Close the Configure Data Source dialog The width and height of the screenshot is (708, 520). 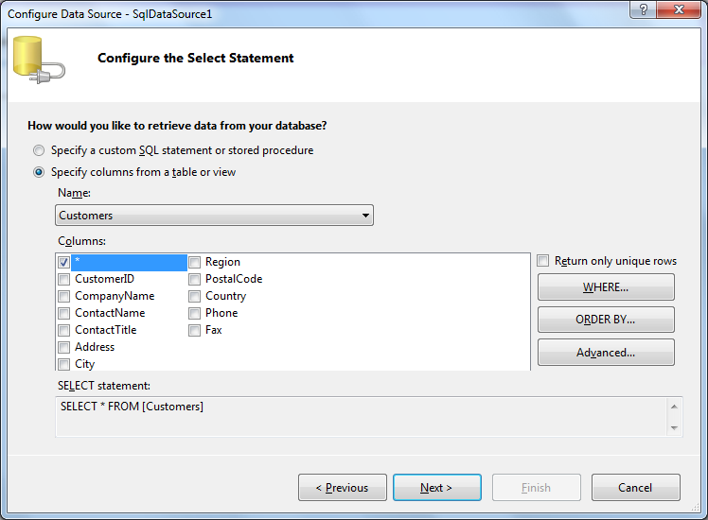point(679,9)
